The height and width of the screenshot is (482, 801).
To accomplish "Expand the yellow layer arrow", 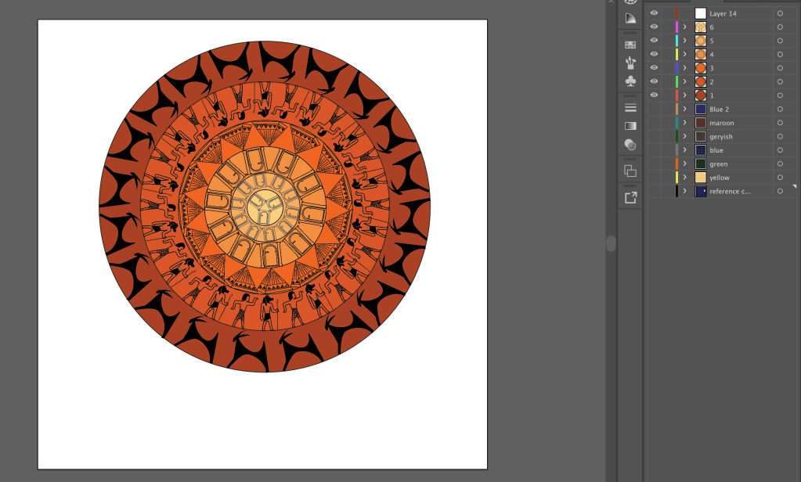I will (x=684, y=178).
